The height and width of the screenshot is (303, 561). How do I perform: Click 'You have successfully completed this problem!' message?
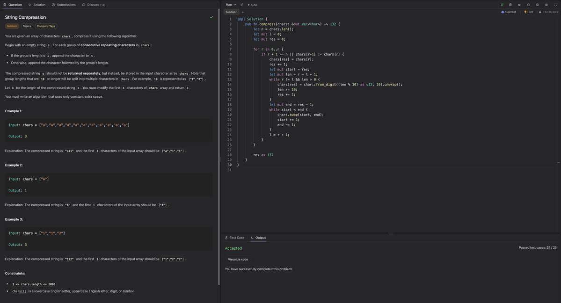[x=258, y=269]
